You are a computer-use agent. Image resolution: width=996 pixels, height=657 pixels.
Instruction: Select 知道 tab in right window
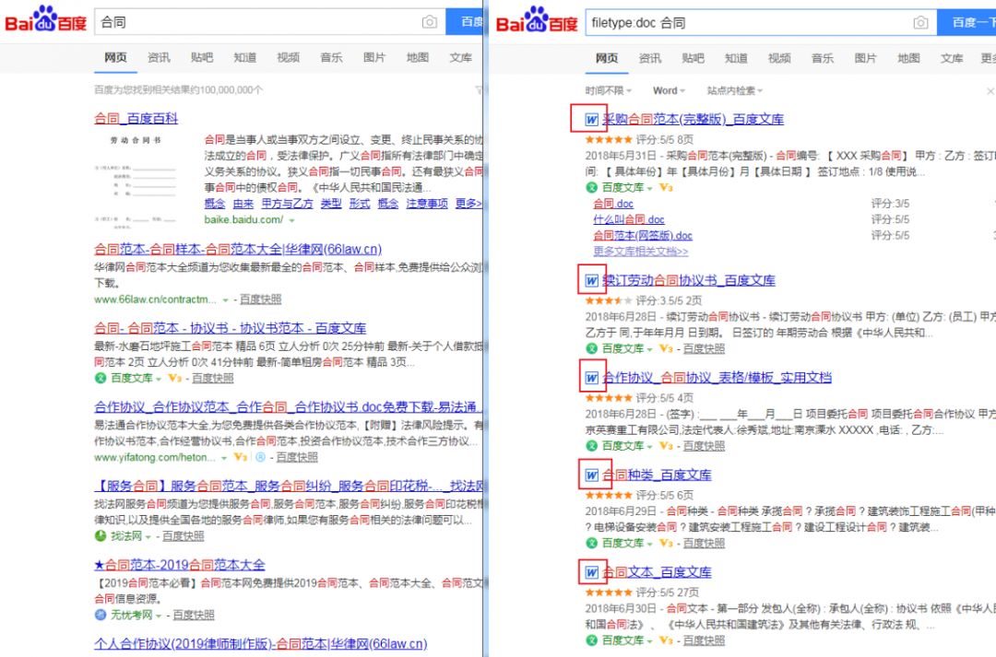[x=736, y=58]
